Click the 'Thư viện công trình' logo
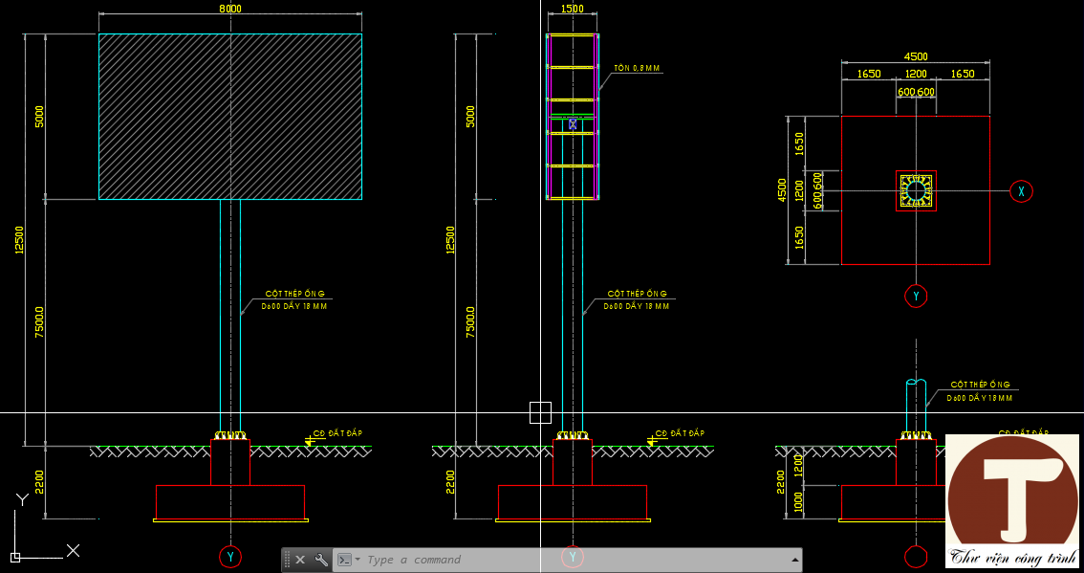Viewport: 1084px width, 573px height. tap(1013, 502)
